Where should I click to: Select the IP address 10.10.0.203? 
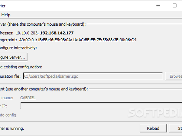click(x=27, y=33)
